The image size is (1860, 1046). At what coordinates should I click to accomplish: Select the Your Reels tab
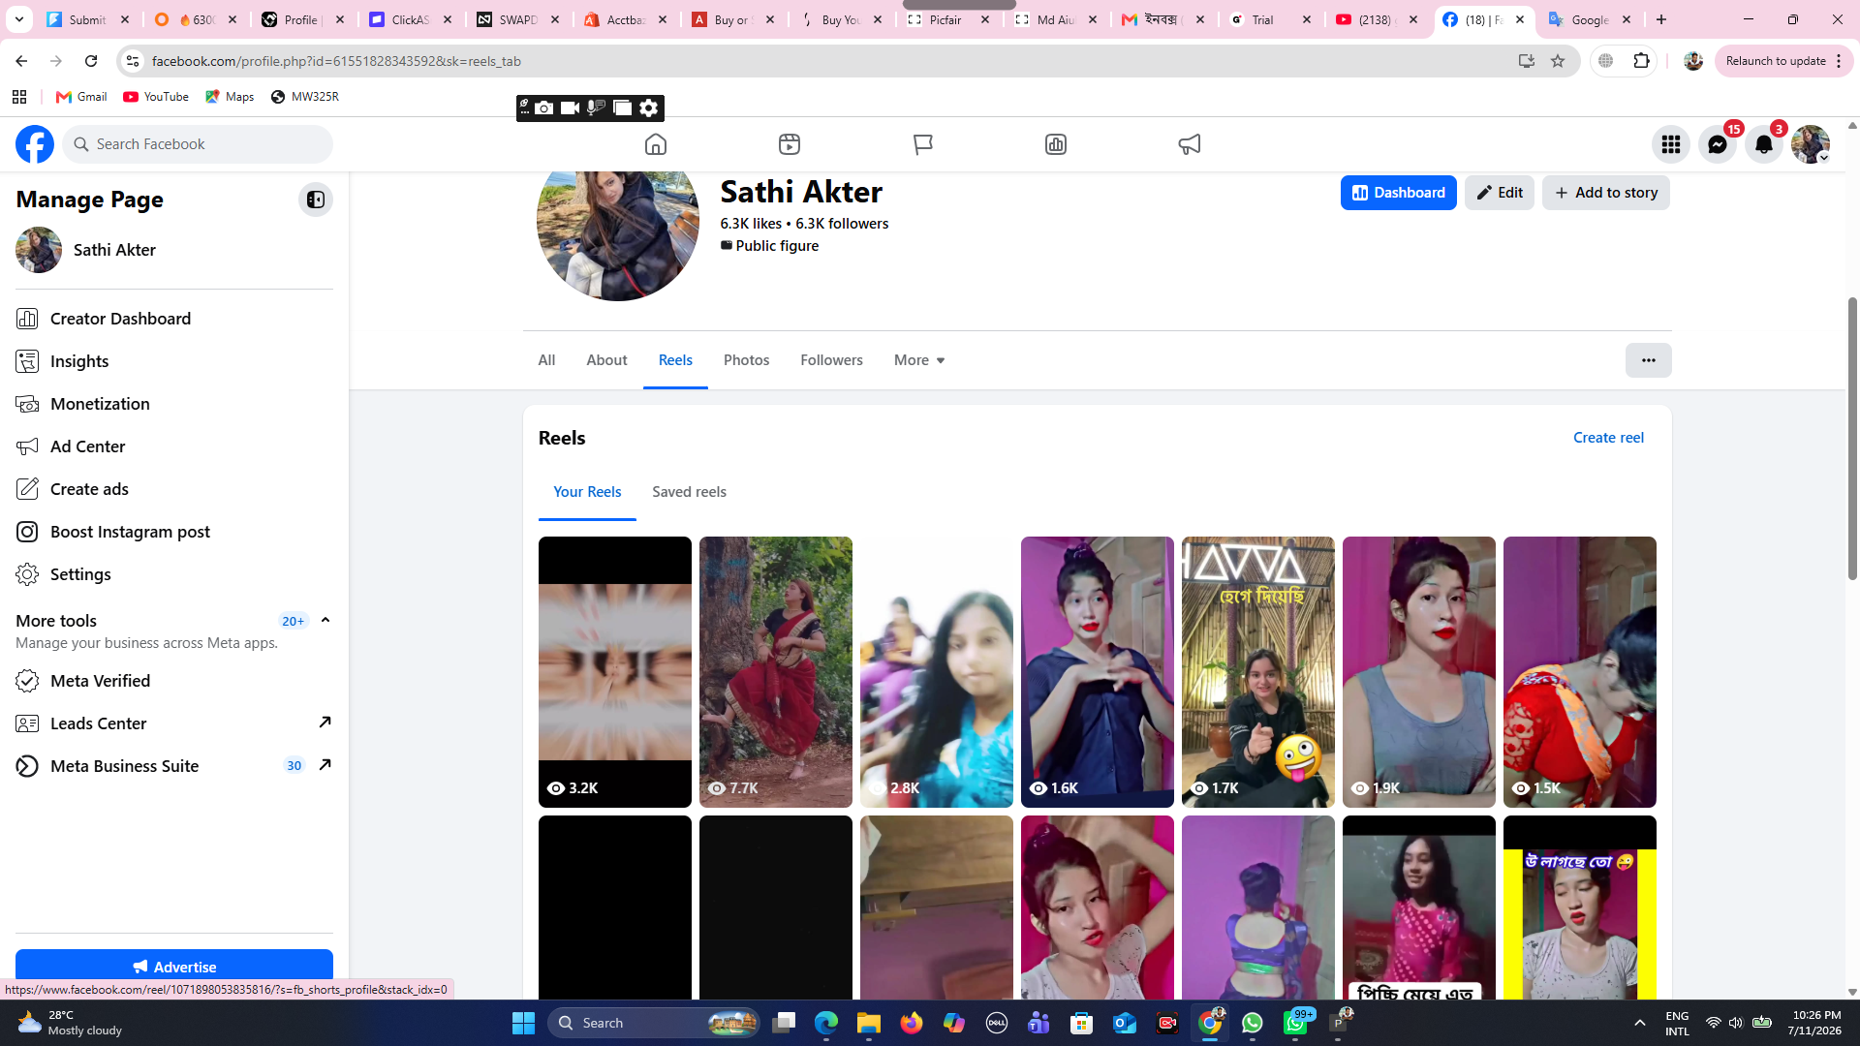587,492
